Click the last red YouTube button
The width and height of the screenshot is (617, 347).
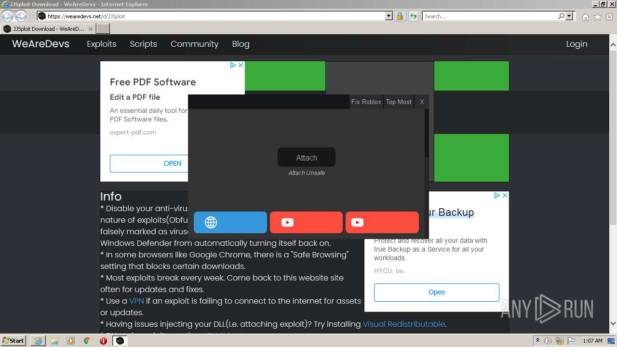382,222
